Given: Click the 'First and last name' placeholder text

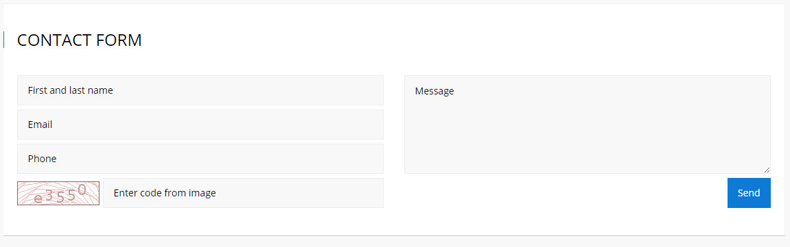Looking at the screenshot, I should coord(71,90).
